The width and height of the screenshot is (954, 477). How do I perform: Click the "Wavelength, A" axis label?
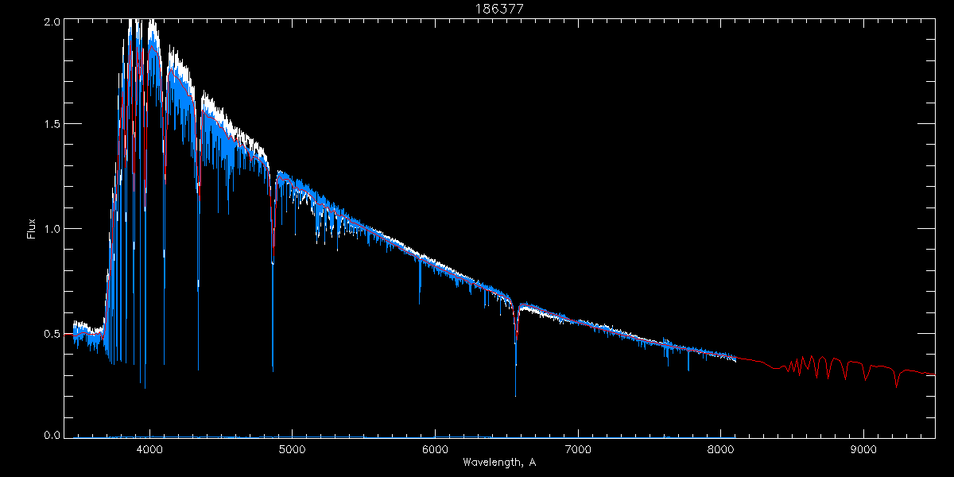(x=498, y=463)
